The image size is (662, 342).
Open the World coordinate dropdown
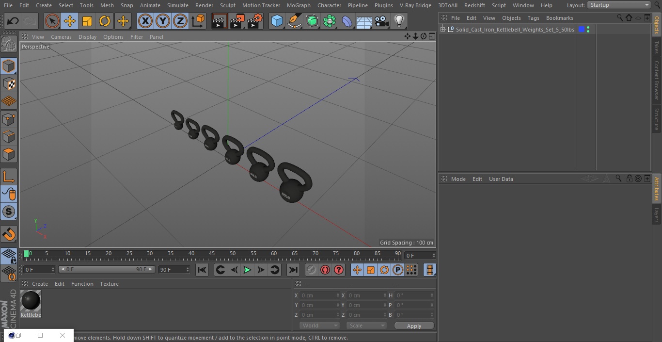319,326
